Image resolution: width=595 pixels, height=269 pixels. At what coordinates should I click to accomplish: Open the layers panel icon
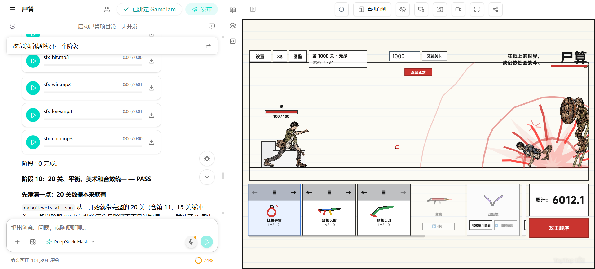(233, 26)
